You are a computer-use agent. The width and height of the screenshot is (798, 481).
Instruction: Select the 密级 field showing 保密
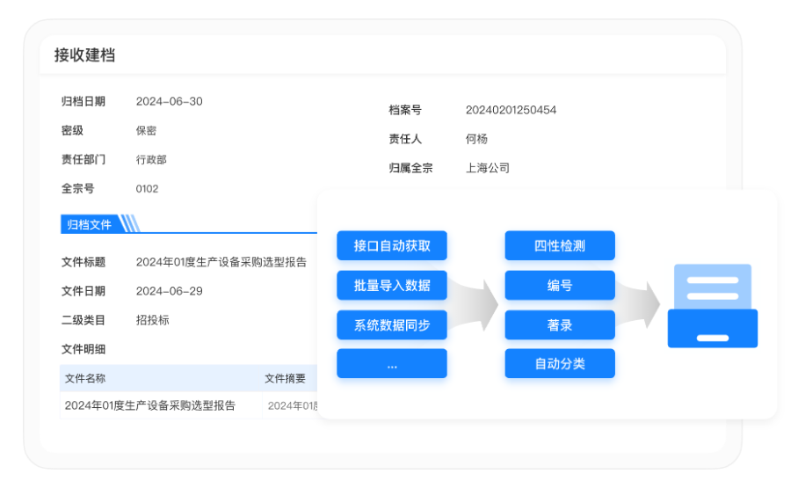[x=146, y=130]
